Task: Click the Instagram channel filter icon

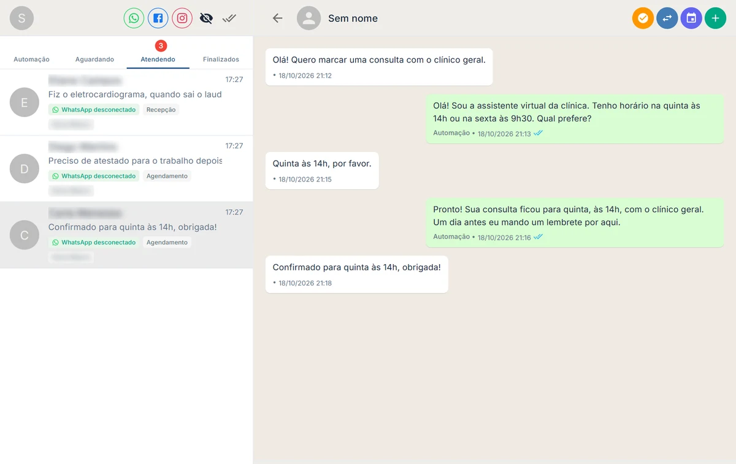Action: point(182,18)
